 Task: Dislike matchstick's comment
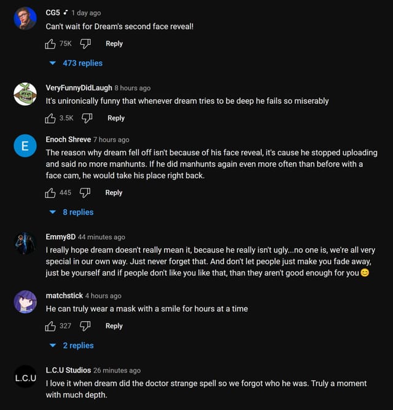(85, 326)
